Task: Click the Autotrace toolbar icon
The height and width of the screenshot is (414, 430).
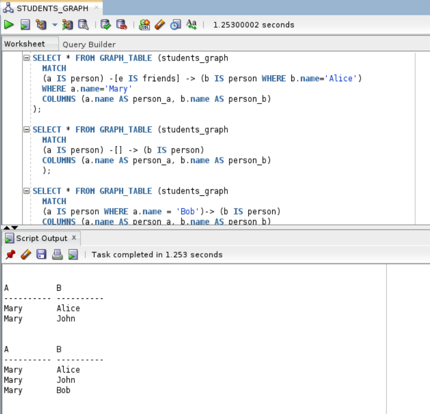Action: coord(67,25)
